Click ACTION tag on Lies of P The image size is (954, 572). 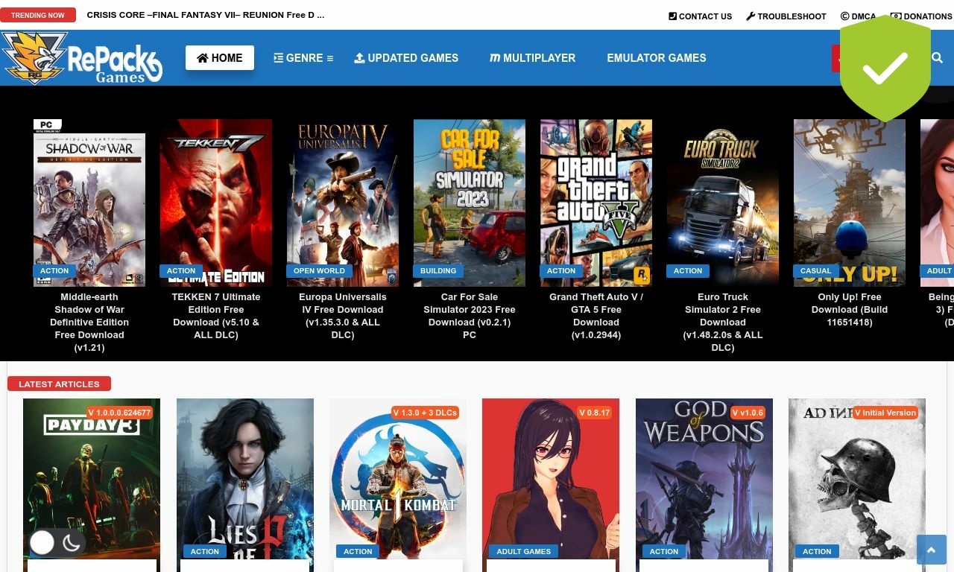coord(205,552)
